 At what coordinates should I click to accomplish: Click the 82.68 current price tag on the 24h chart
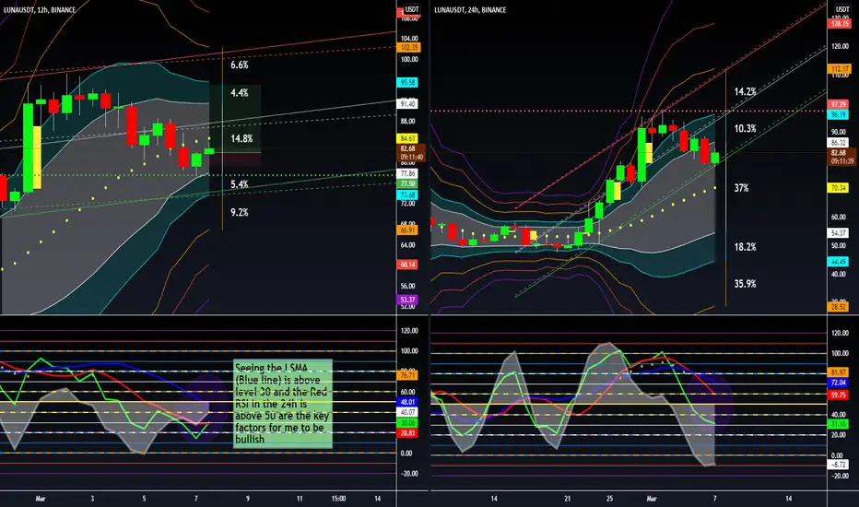pyautogui.click(x=841, y=157)
